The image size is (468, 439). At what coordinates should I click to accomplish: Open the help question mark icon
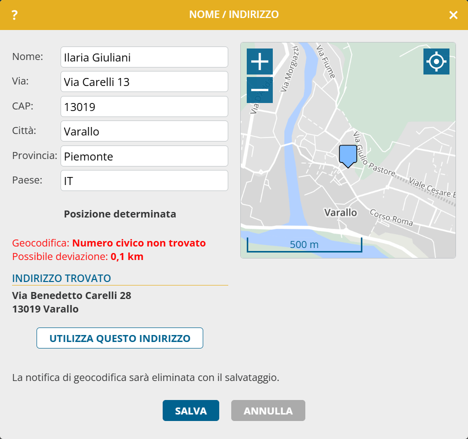pos(15,15)
